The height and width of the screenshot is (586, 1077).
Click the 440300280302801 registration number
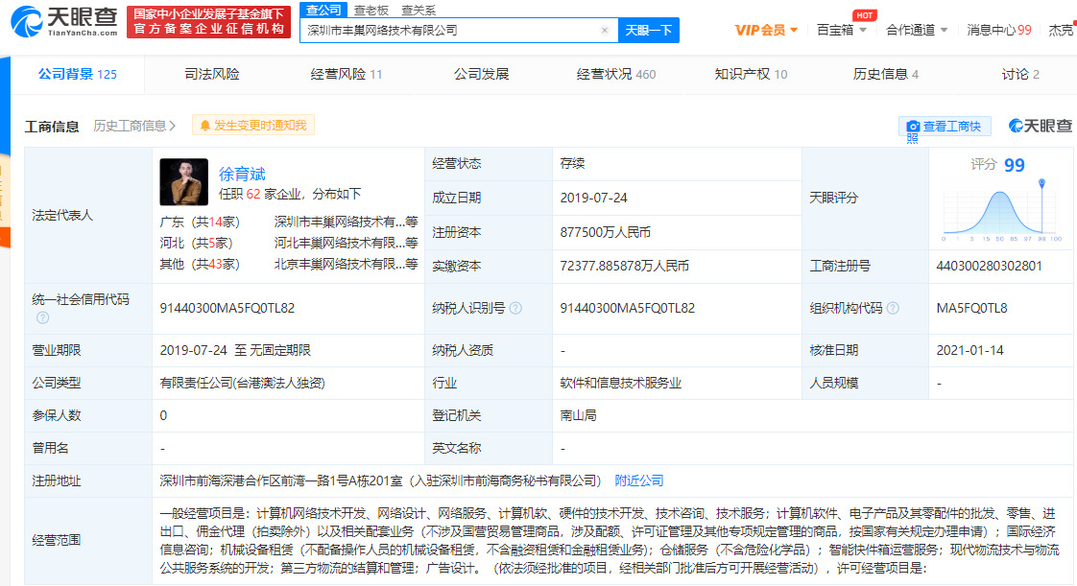989,266
